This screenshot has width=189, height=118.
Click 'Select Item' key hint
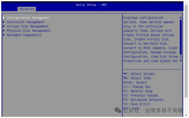[x=137, y=78]
